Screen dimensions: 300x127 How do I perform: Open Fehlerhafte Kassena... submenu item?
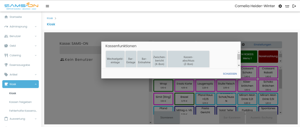23,111
